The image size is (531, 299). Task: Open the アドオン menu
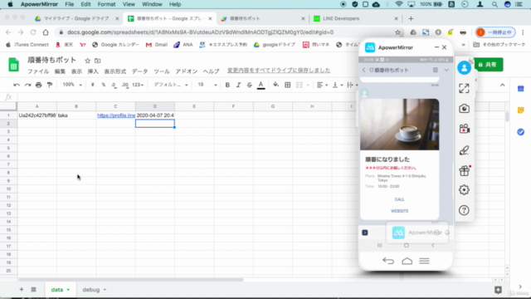186,71
